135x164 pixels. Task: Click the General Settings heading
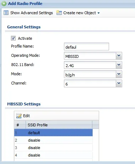click(x=24, y=27)
